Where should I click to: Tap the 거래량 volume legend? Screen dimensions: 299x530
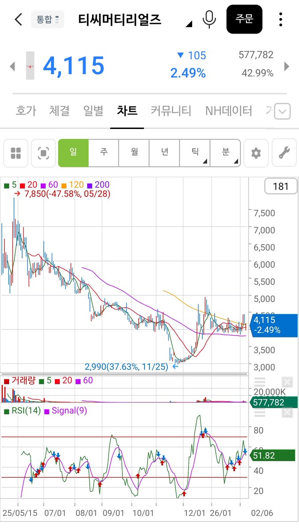pyautogui.click(x=19, y=380)
